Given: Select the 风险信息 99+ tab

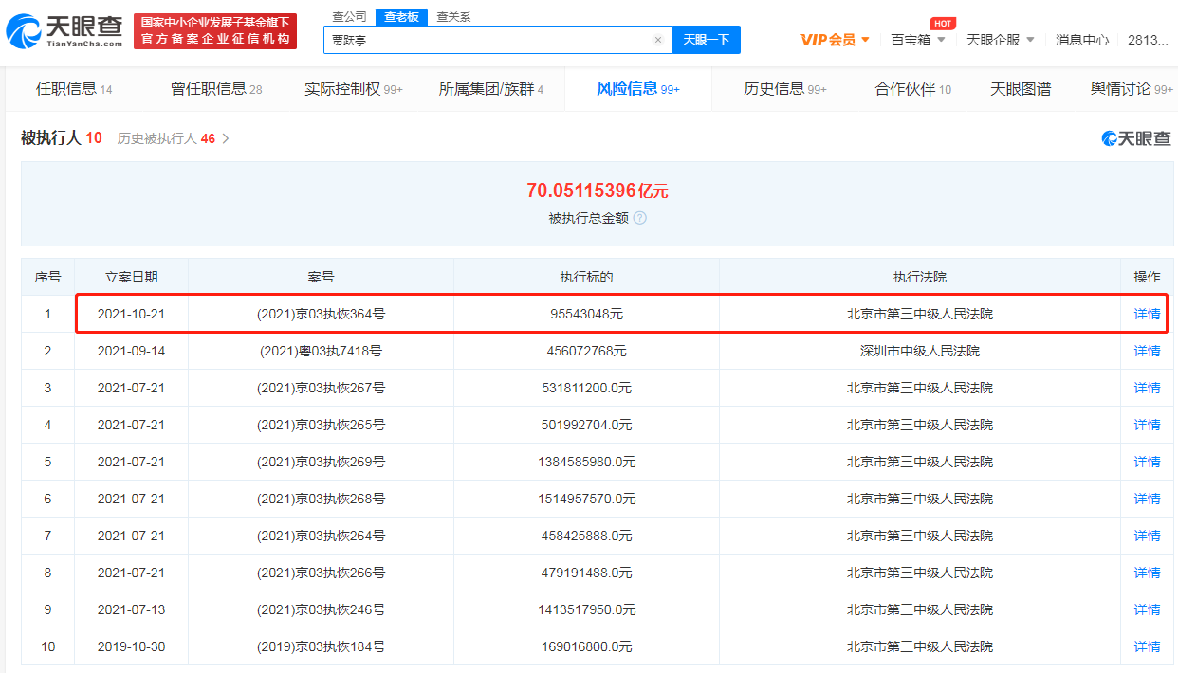Looking at the screenshot, I should click(x=638, y=89).
